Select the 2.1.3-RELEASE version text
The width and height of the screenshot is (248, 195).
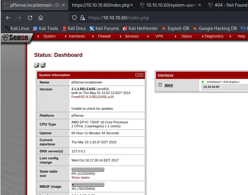[x=83, y=89]
